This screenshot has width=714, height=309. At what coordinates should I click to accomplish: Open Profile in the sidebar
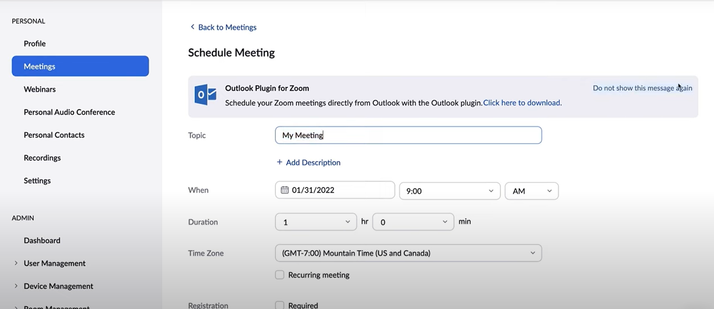[x=35, y=44]
